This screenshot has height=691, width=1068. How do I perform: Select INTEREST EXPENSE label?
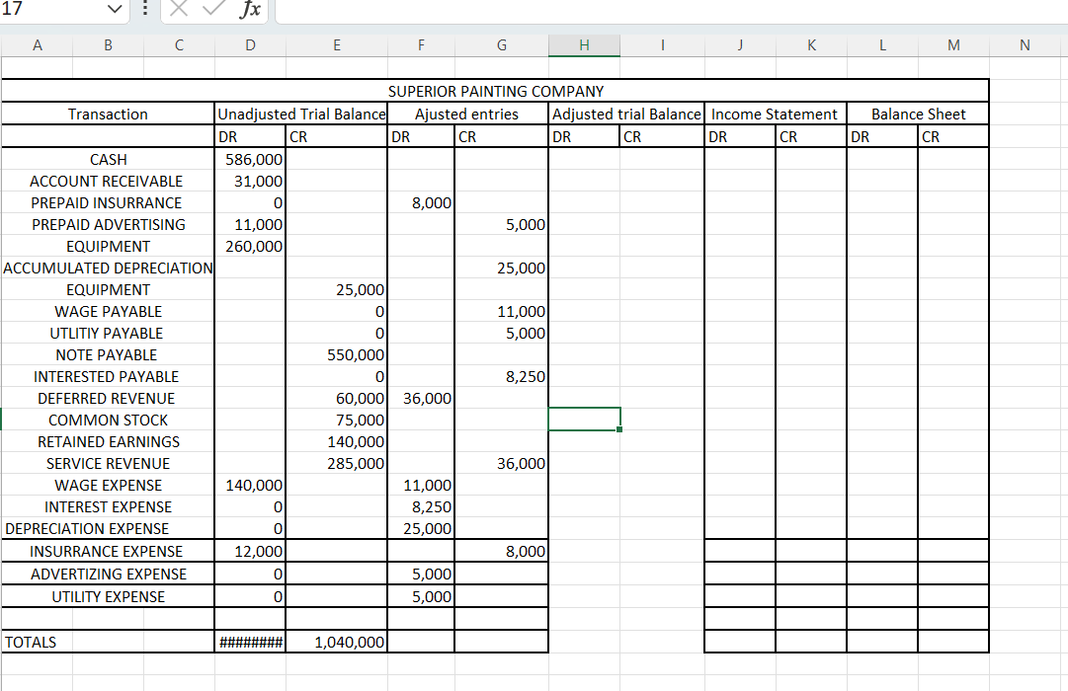pos(109,507)
